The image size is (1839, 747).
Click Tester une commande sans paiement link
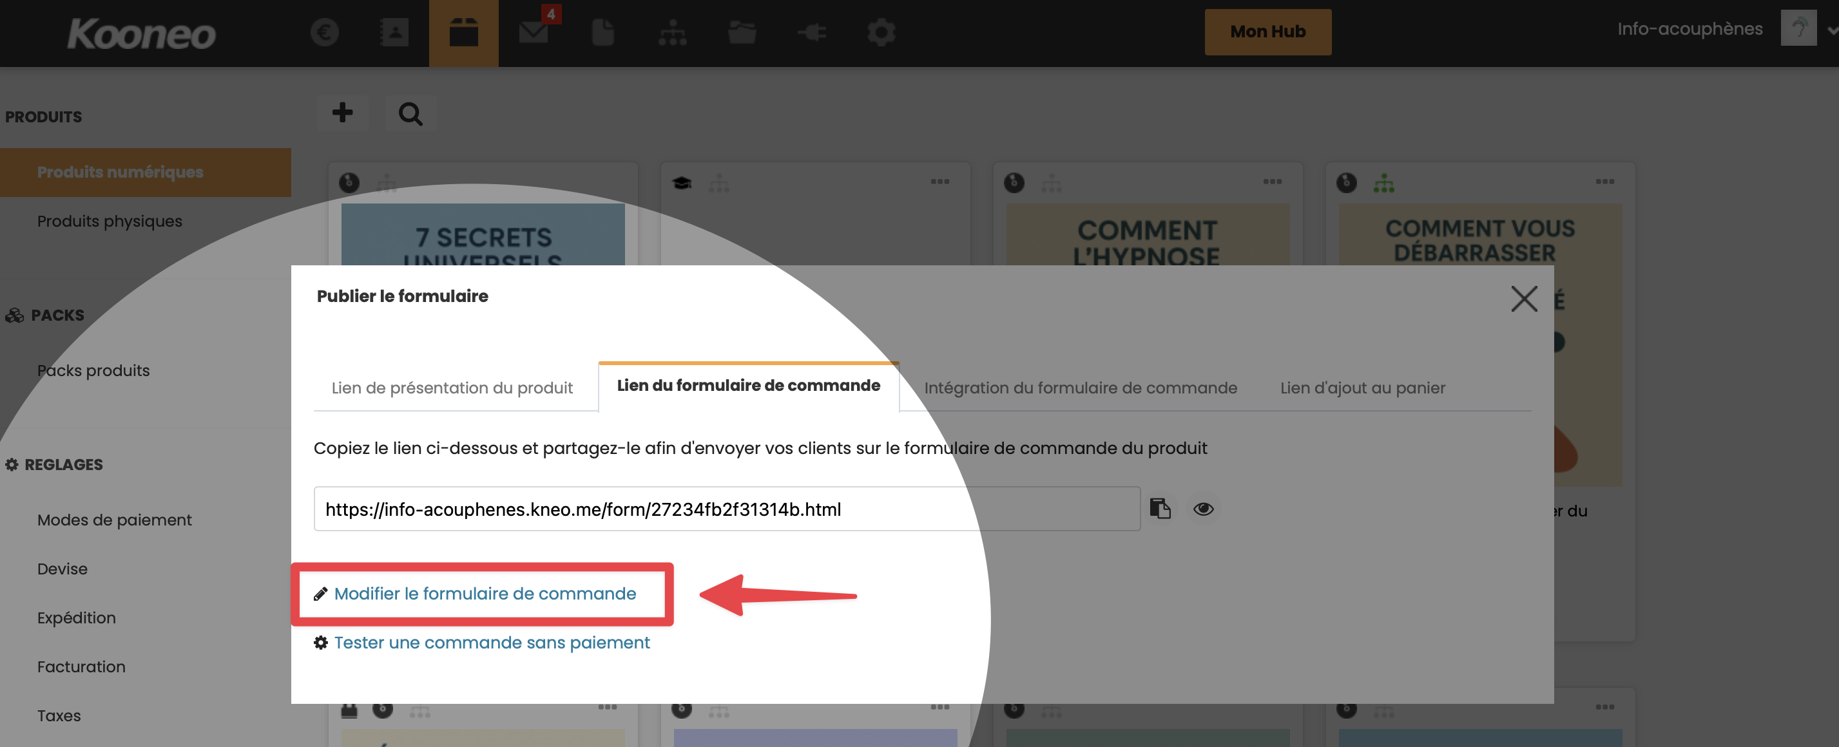[492, 643]
